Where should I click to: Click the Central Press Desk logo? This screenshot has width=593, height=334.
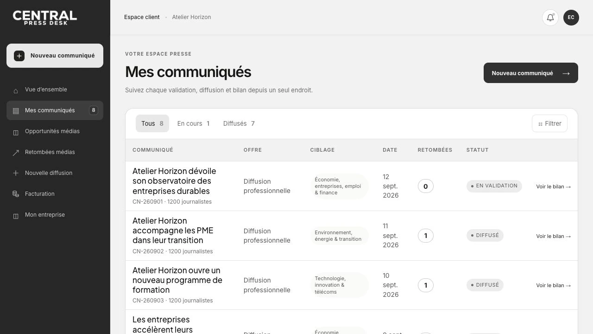(45, 18)
